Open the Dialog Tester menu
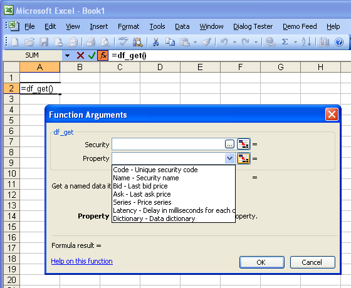 coord(253,26)
